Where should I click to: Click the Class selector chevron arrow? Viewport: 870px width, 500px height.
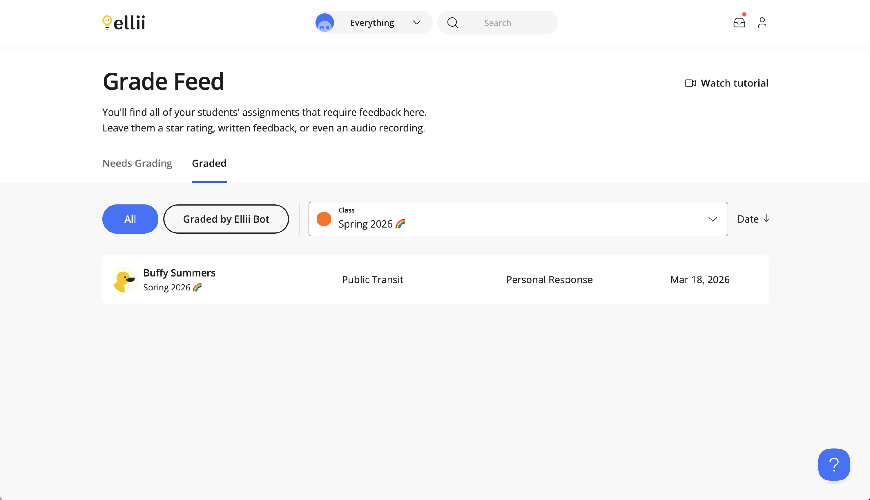click(x=713, y=219)
